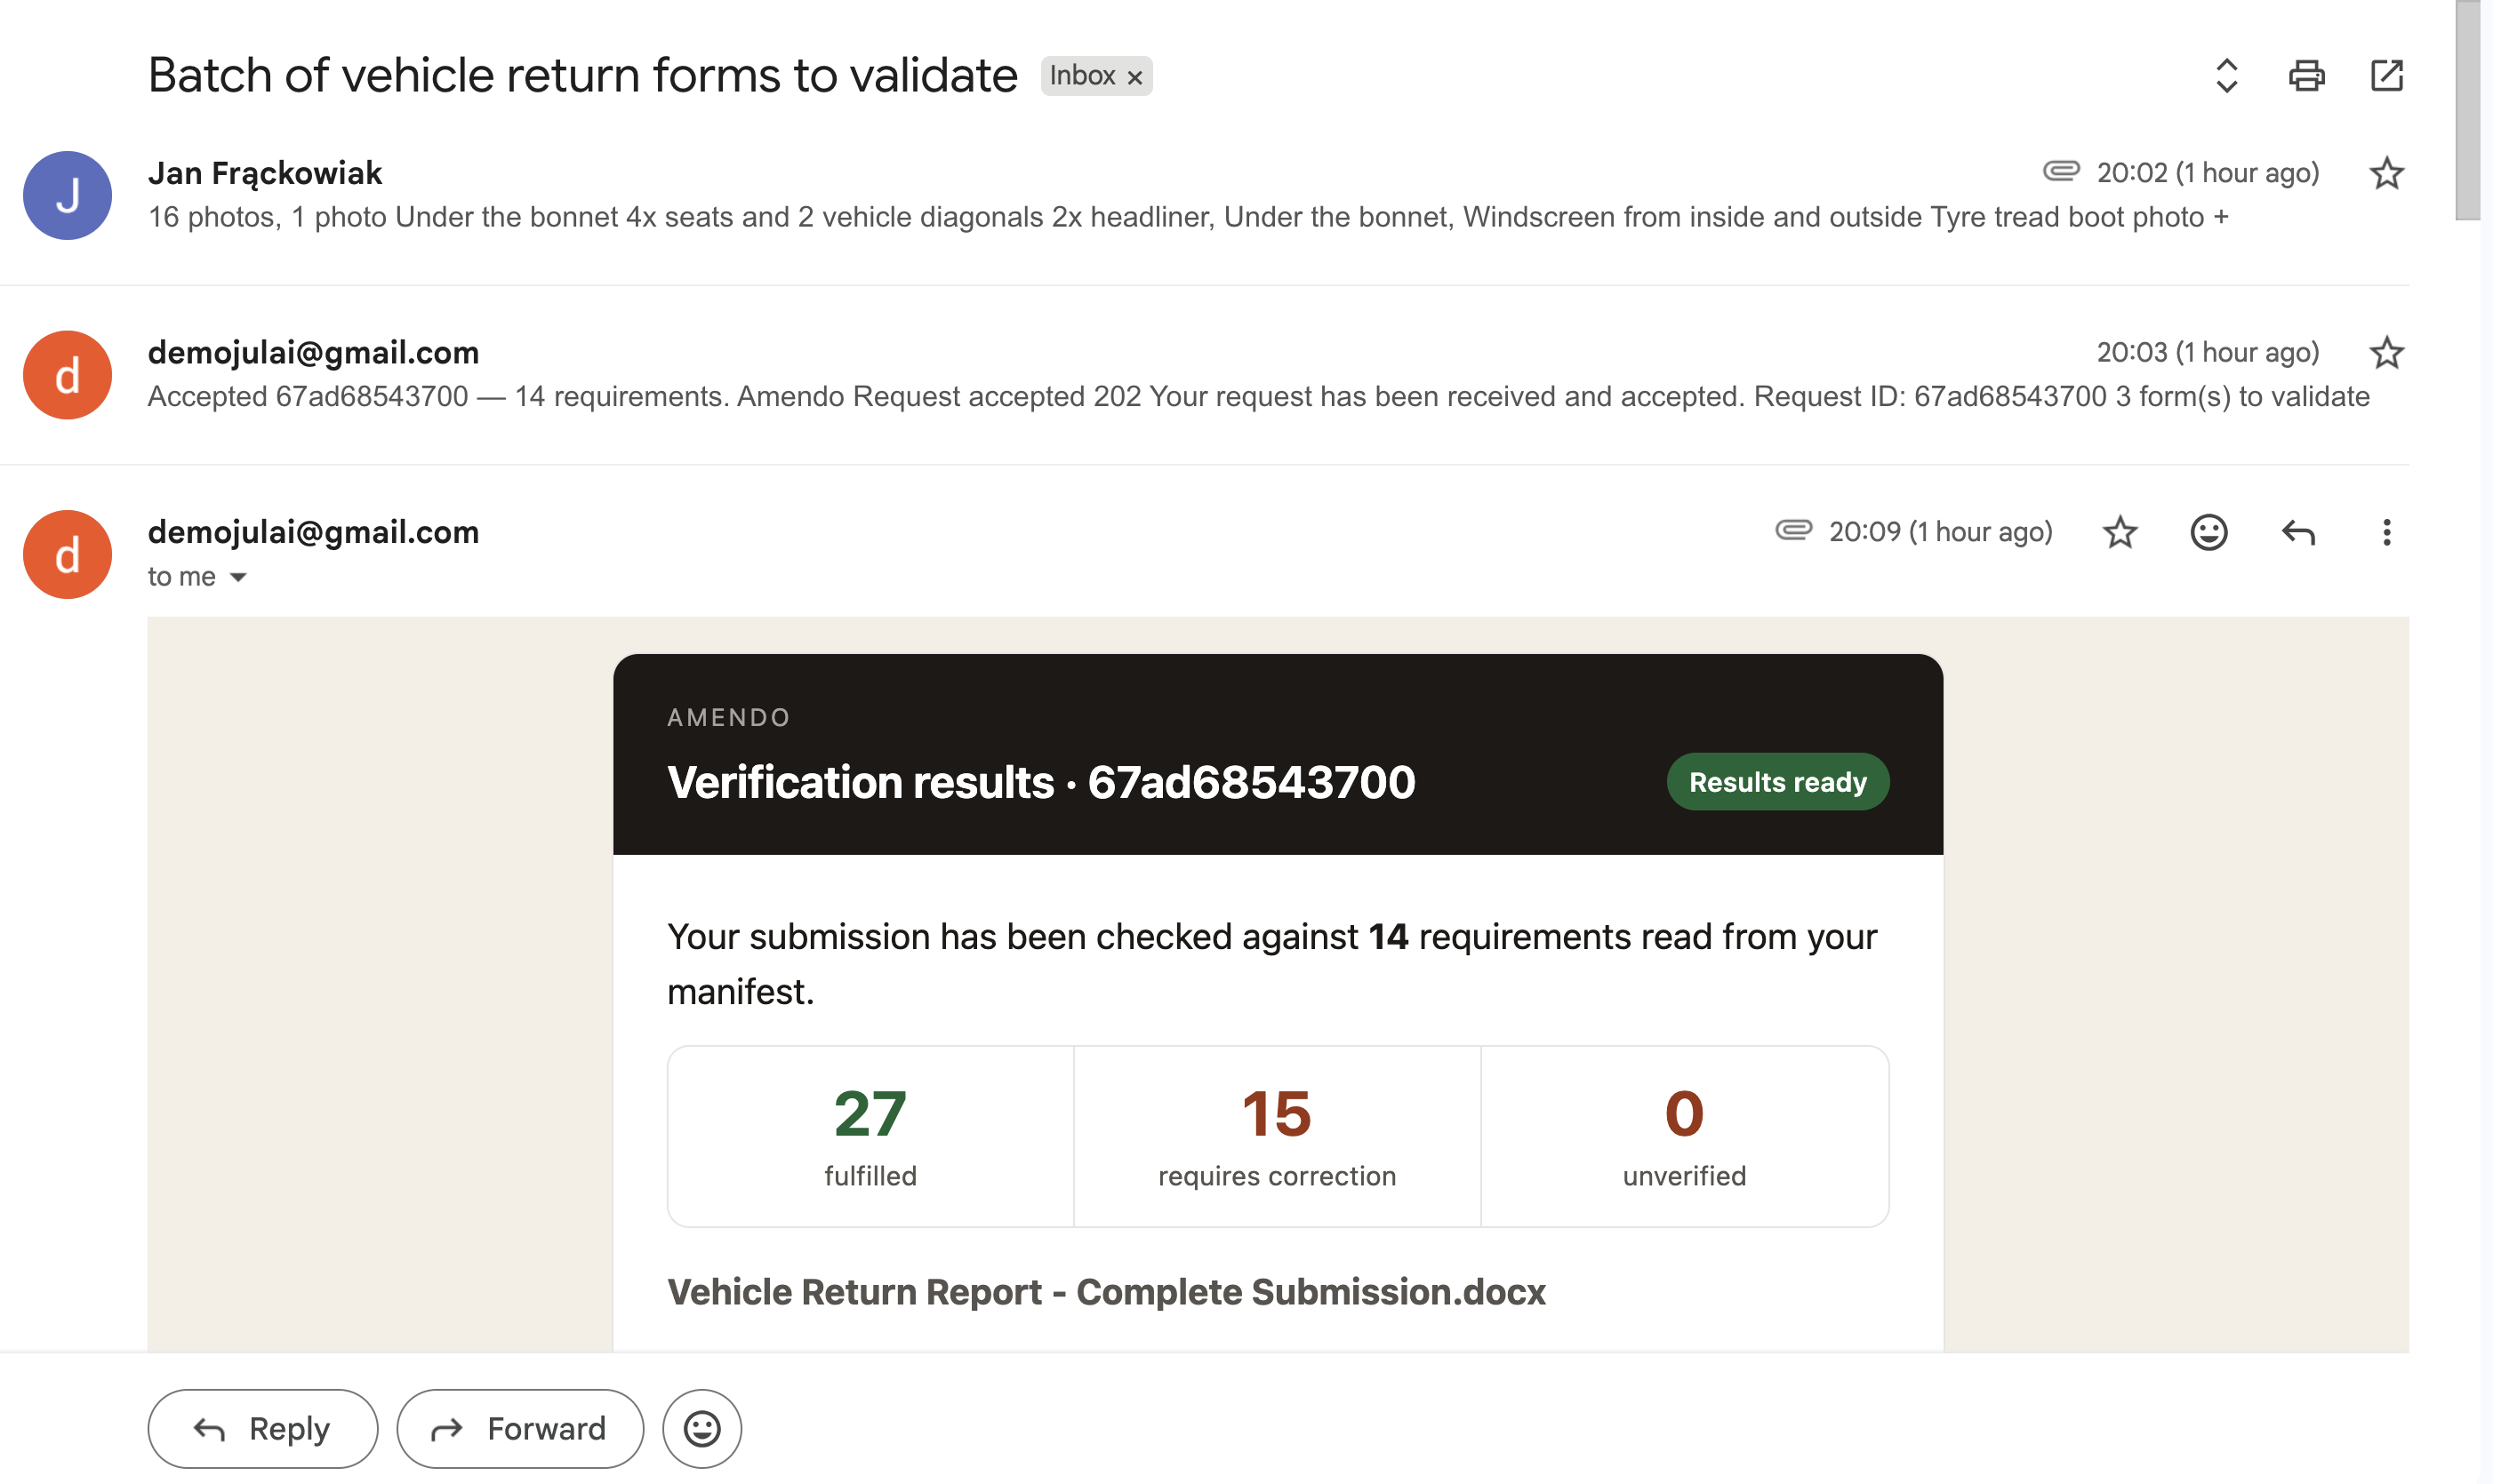Click Jan Frąckowiak's blue "J" avatar

(x=67, y=195)
